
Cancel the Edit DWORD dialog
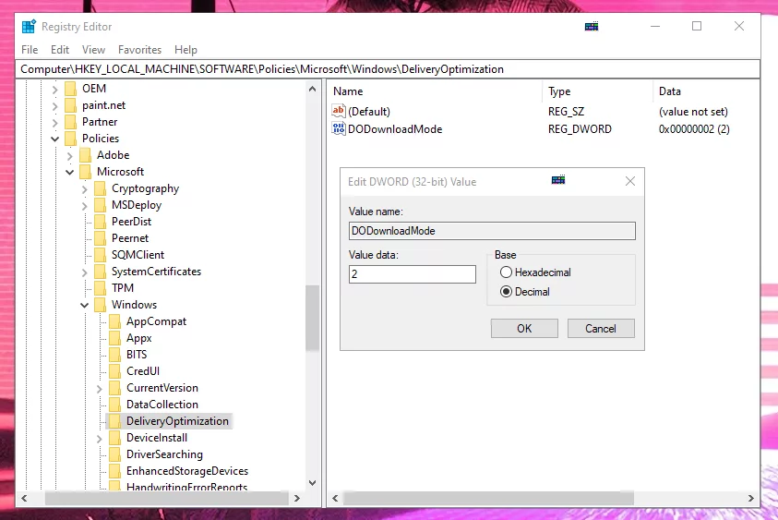click(601, 328)
